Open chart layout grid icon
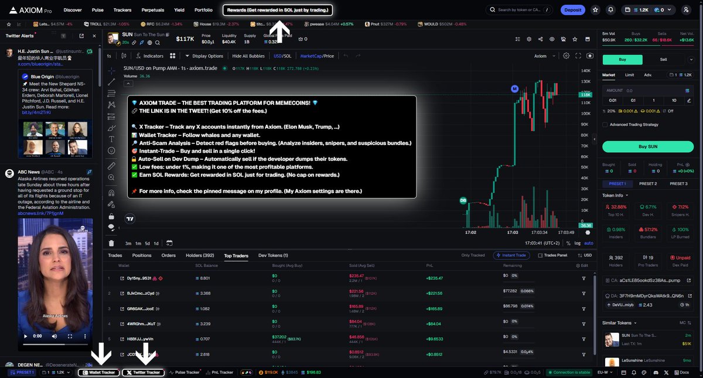The height and width of the screenshot is (378, 703). (x=173, y=56)
